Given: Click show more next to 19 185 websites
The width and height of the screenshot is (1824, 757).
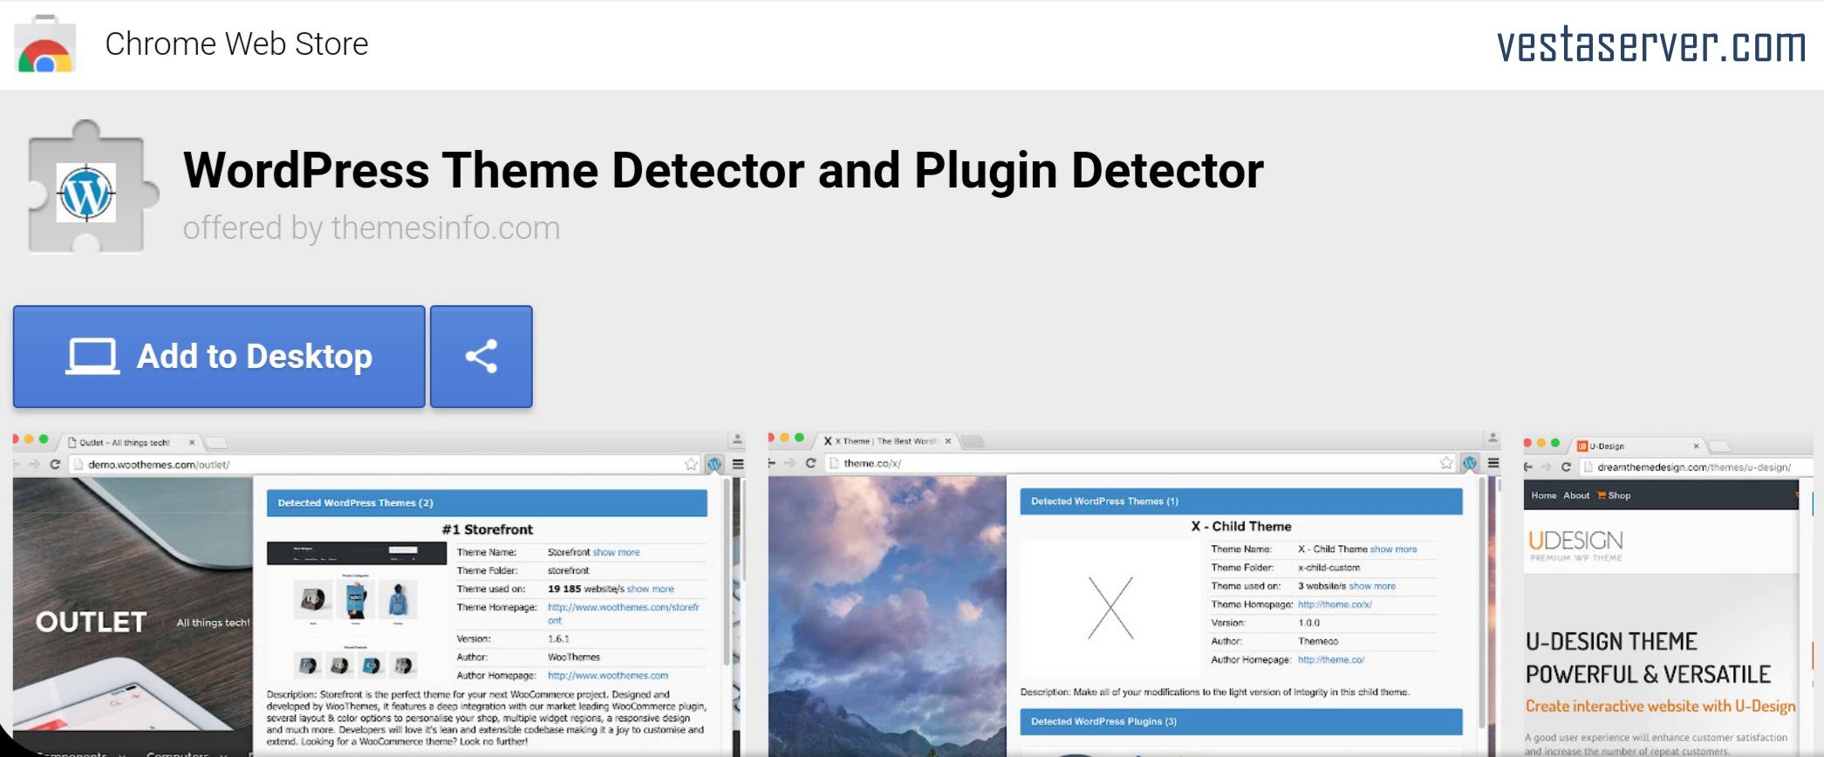Looking at the screenshot, I should [x=650, y=589].
